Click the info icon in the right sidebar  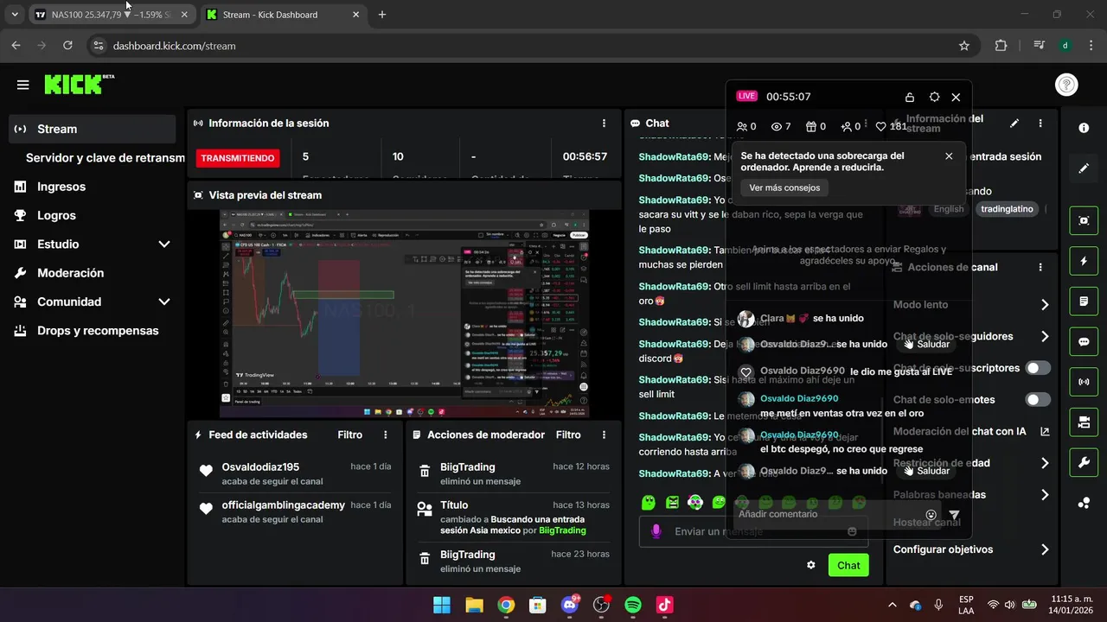pos(1084,128)
